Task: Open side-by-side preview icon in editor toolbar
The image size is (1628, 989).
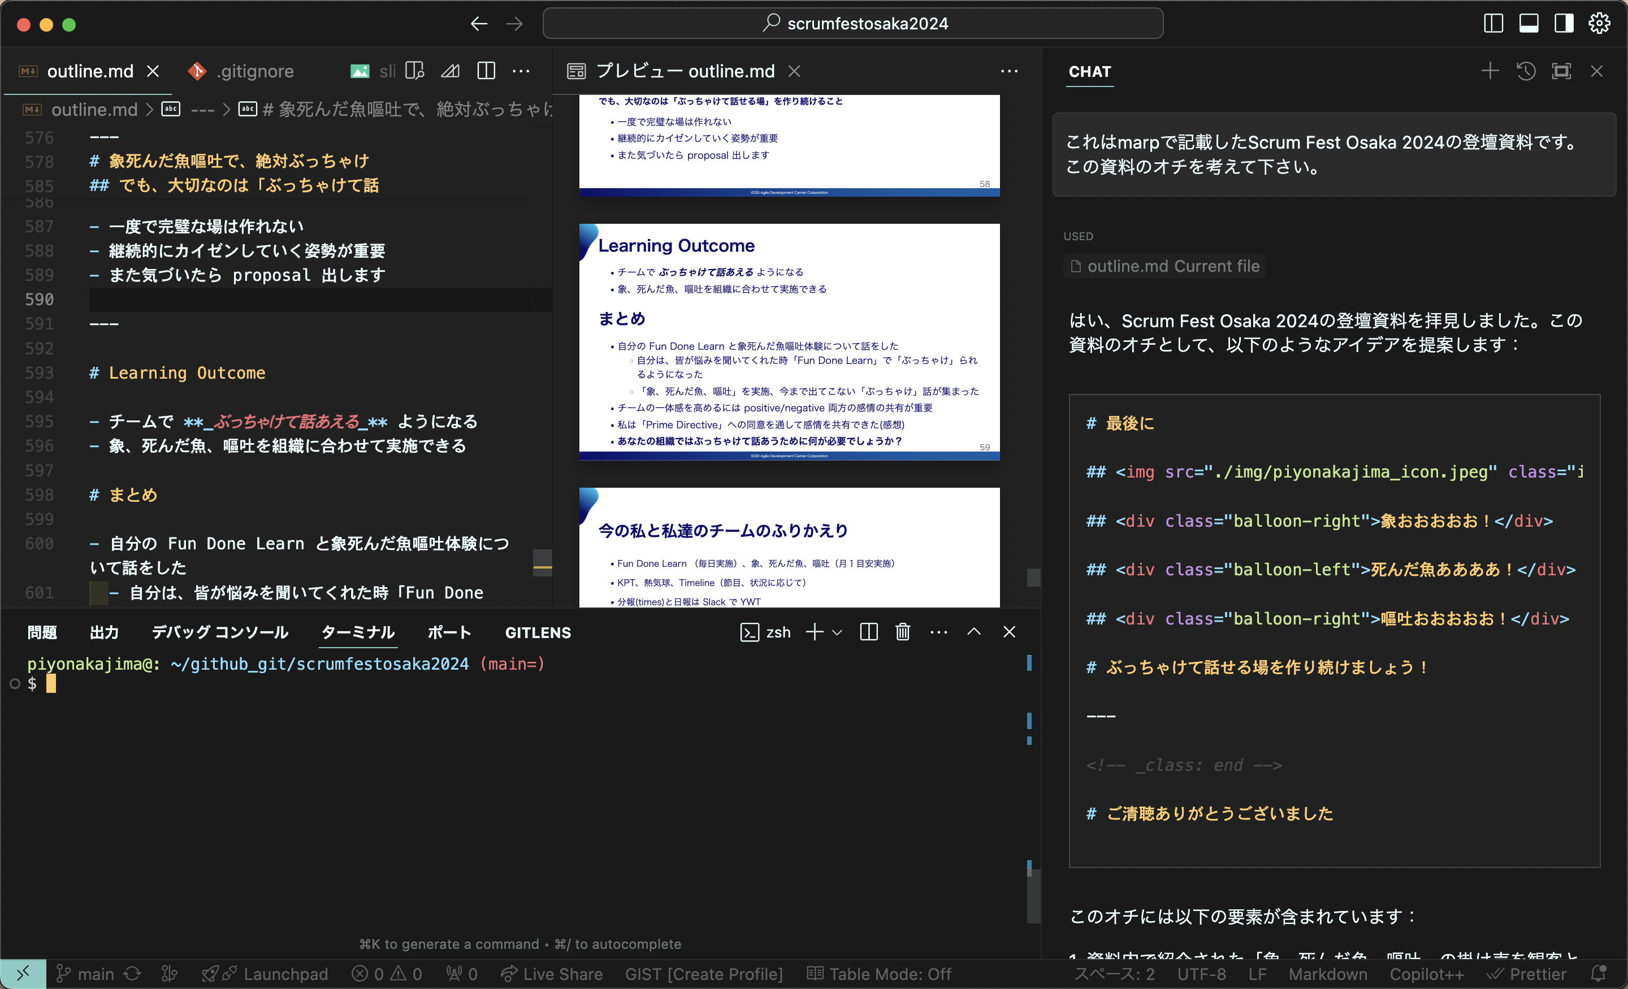Action: coord(415,71)
